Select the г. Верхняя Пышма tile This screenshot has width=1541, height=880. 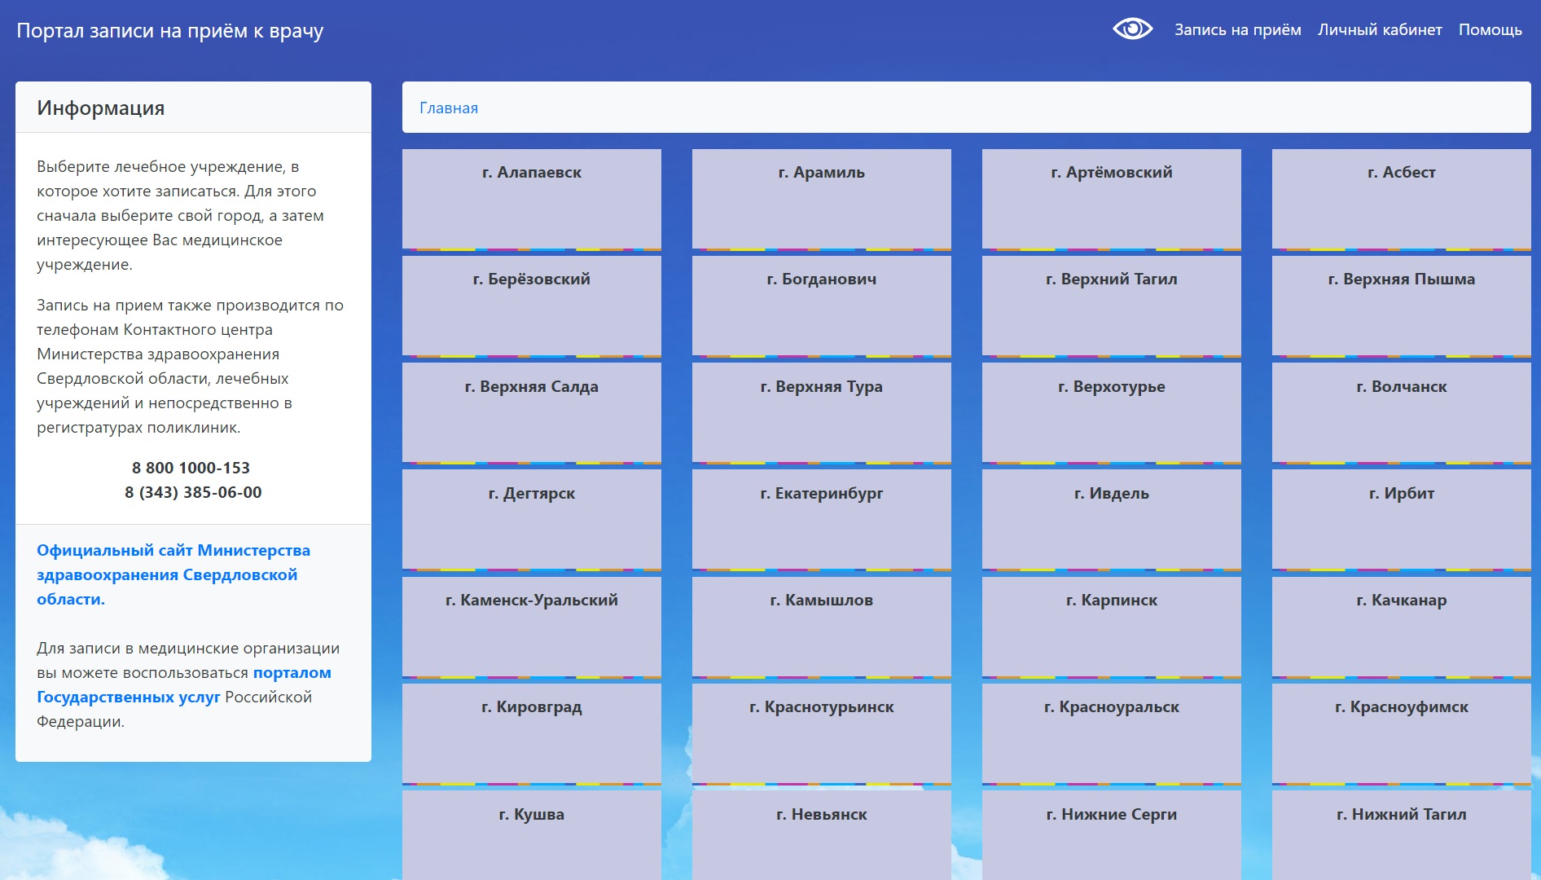point(1401,305)
